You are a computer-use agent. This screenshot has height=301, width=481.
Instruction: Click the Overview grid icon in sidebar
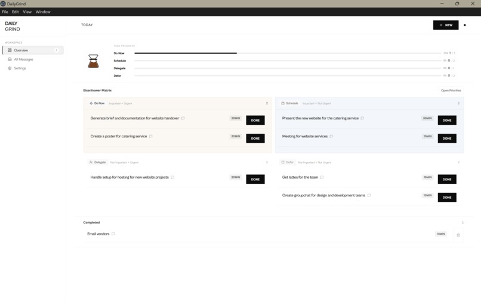(10, 50)
